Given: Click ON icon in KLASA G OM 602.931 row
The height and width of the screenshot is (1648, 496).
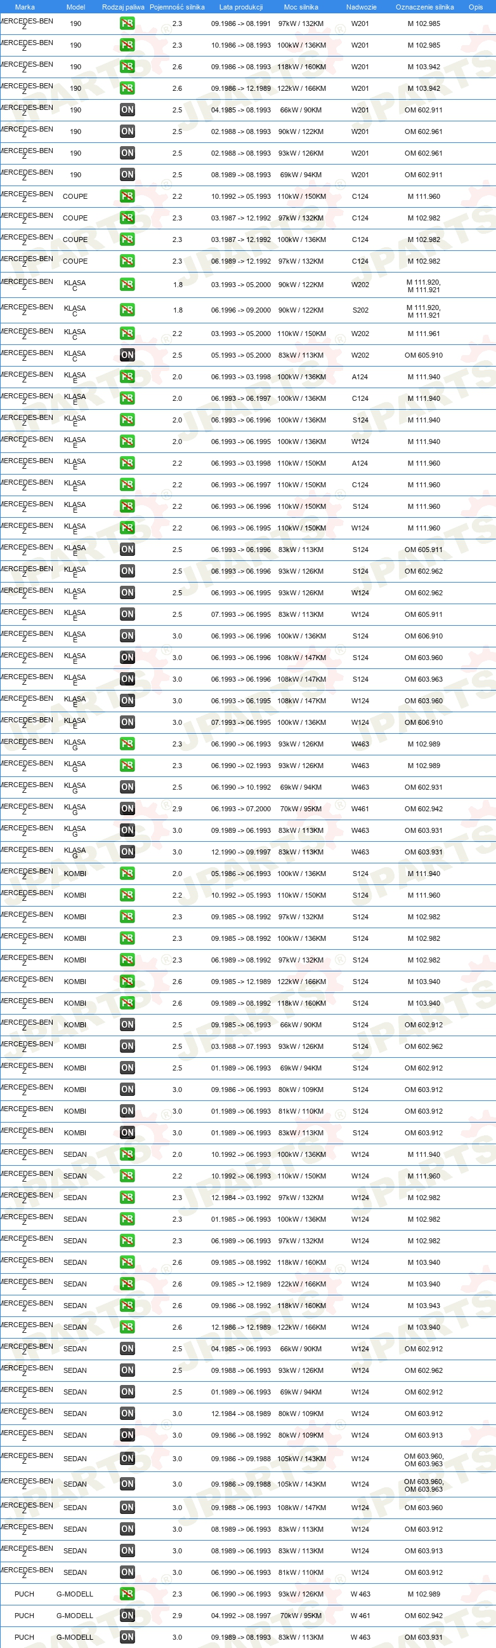Looking at the screenshot, I should click(127, 788).
